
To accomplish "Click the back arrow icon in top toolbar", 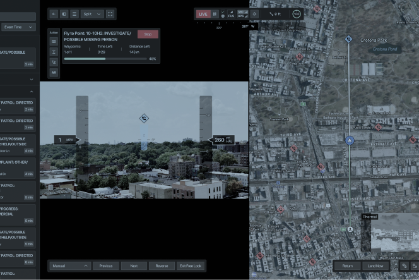I will [54, 13].
